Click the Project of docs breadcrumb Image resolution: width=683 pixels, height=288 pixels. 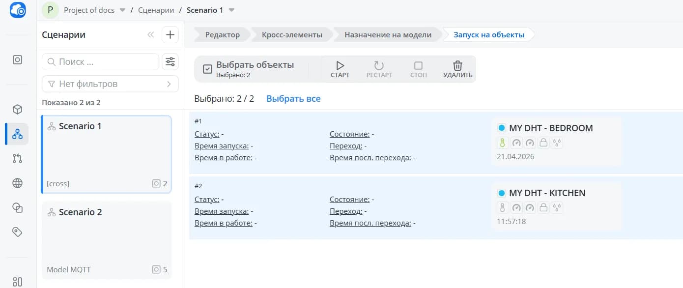pyautogui.click(x=89, y=10)
